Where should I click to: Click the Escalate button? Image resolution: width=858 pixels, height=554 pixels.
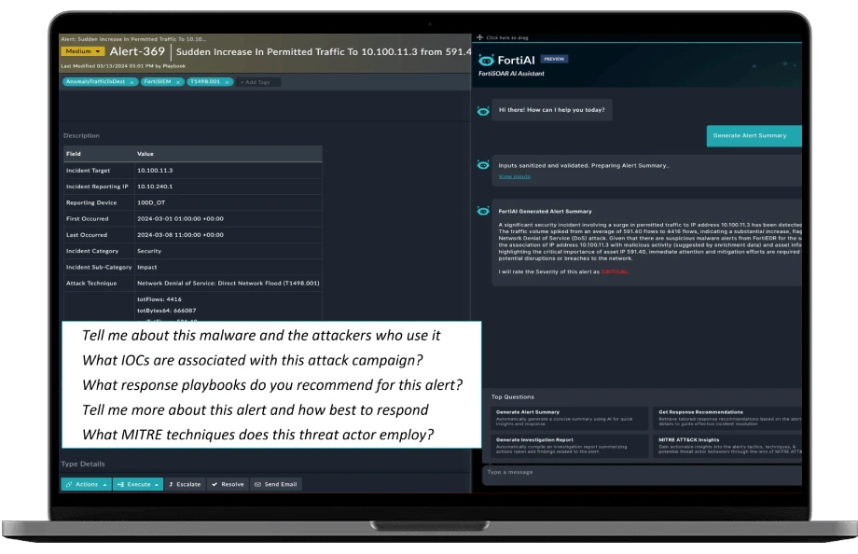185,484
